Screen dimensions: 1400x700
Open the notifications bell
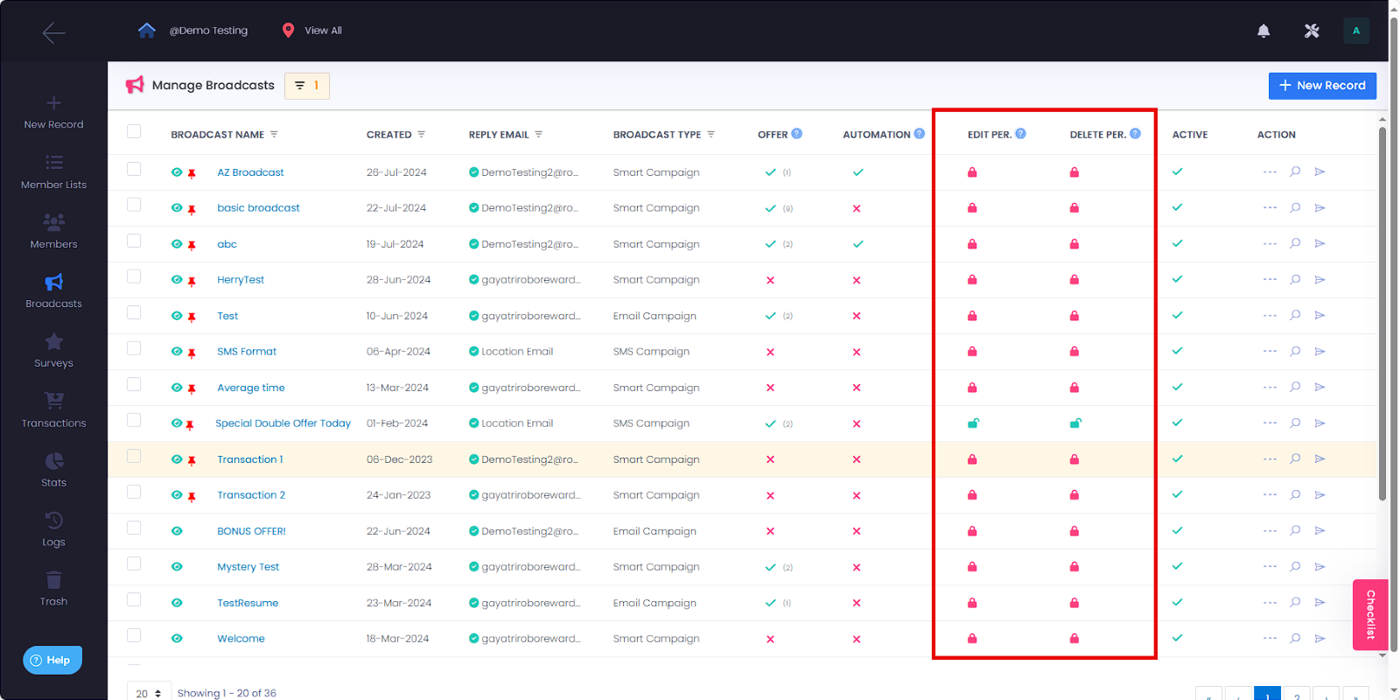click(1263, 31)
